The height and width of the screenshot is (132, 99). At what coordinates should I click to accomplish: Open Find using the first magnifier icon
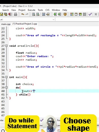[x=34, y=14]
